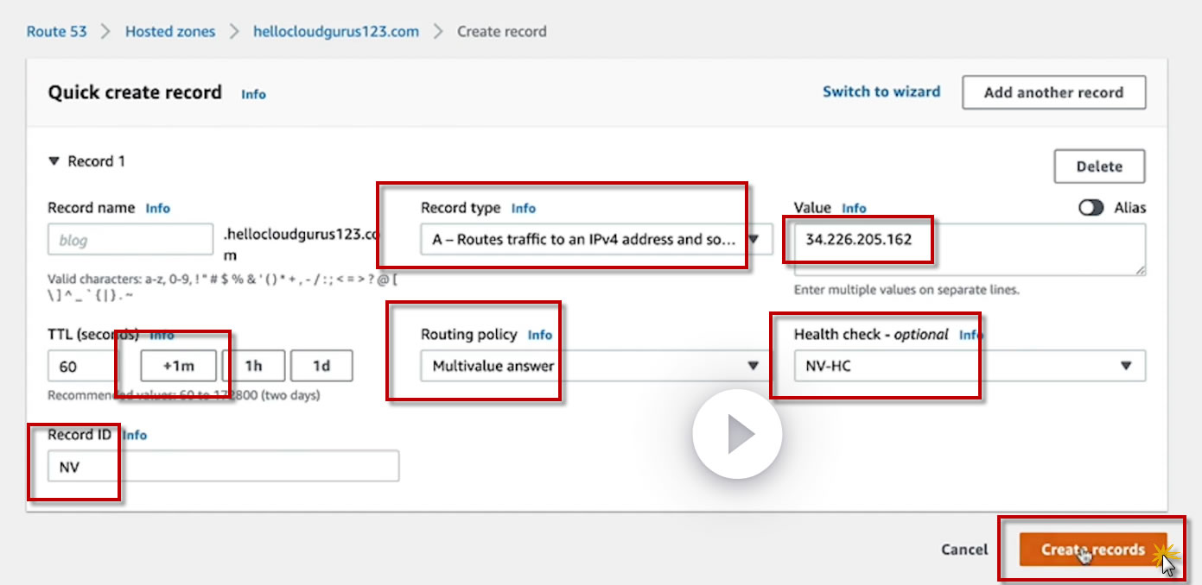Viewport: 1202px width, 585px height.
Task: Collapse the Record 1 section
Action: [54, 161]
